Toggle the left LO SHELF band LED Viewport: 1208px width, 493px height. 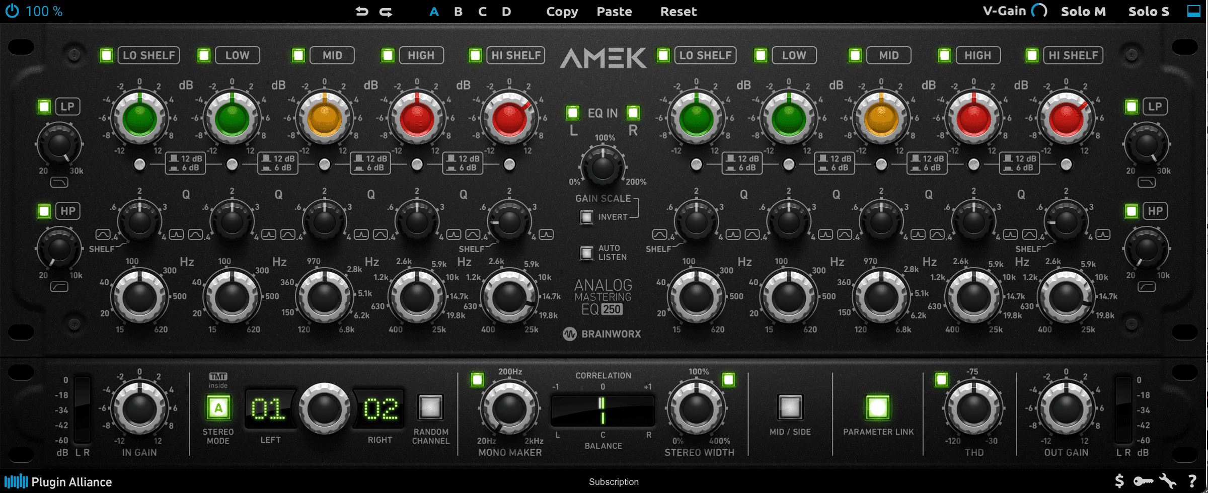[x=106, y=55]
